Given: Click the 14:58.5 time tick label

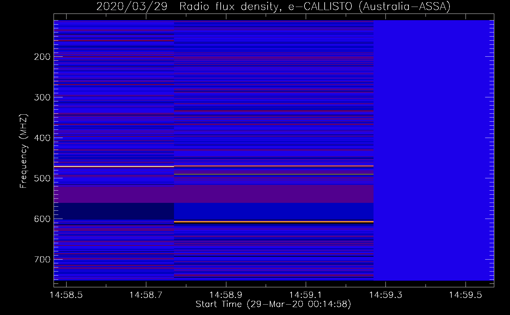Looking at the screenshot, I should [66, 295].
